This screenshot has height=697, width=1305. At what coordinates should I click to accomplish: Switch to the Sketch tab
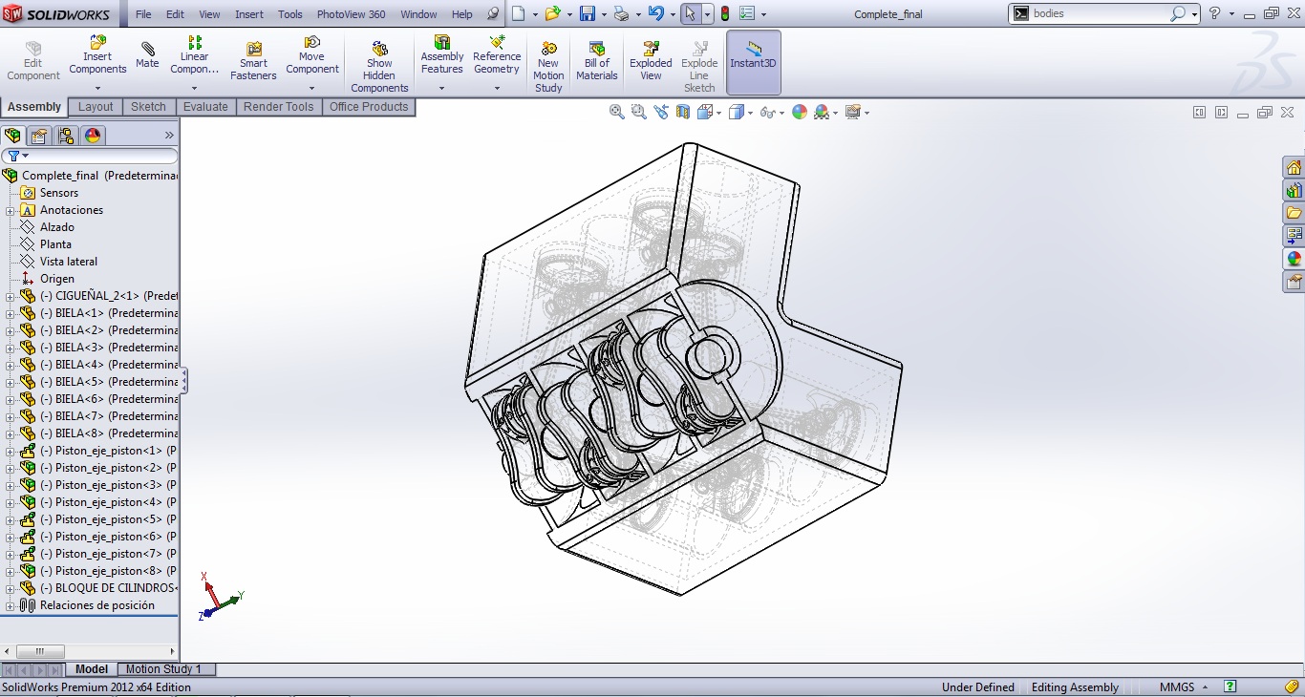point(148,107)
